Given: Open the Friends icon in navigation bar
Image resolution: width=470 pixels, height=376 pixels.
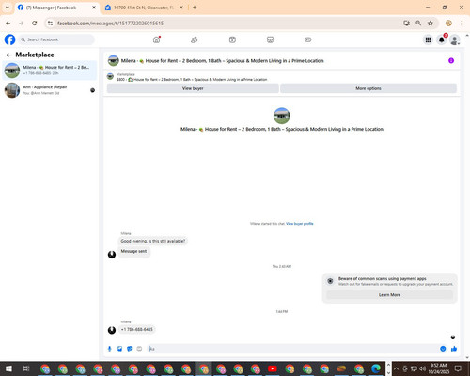Looking at the screenshot, I should [195, 39].
